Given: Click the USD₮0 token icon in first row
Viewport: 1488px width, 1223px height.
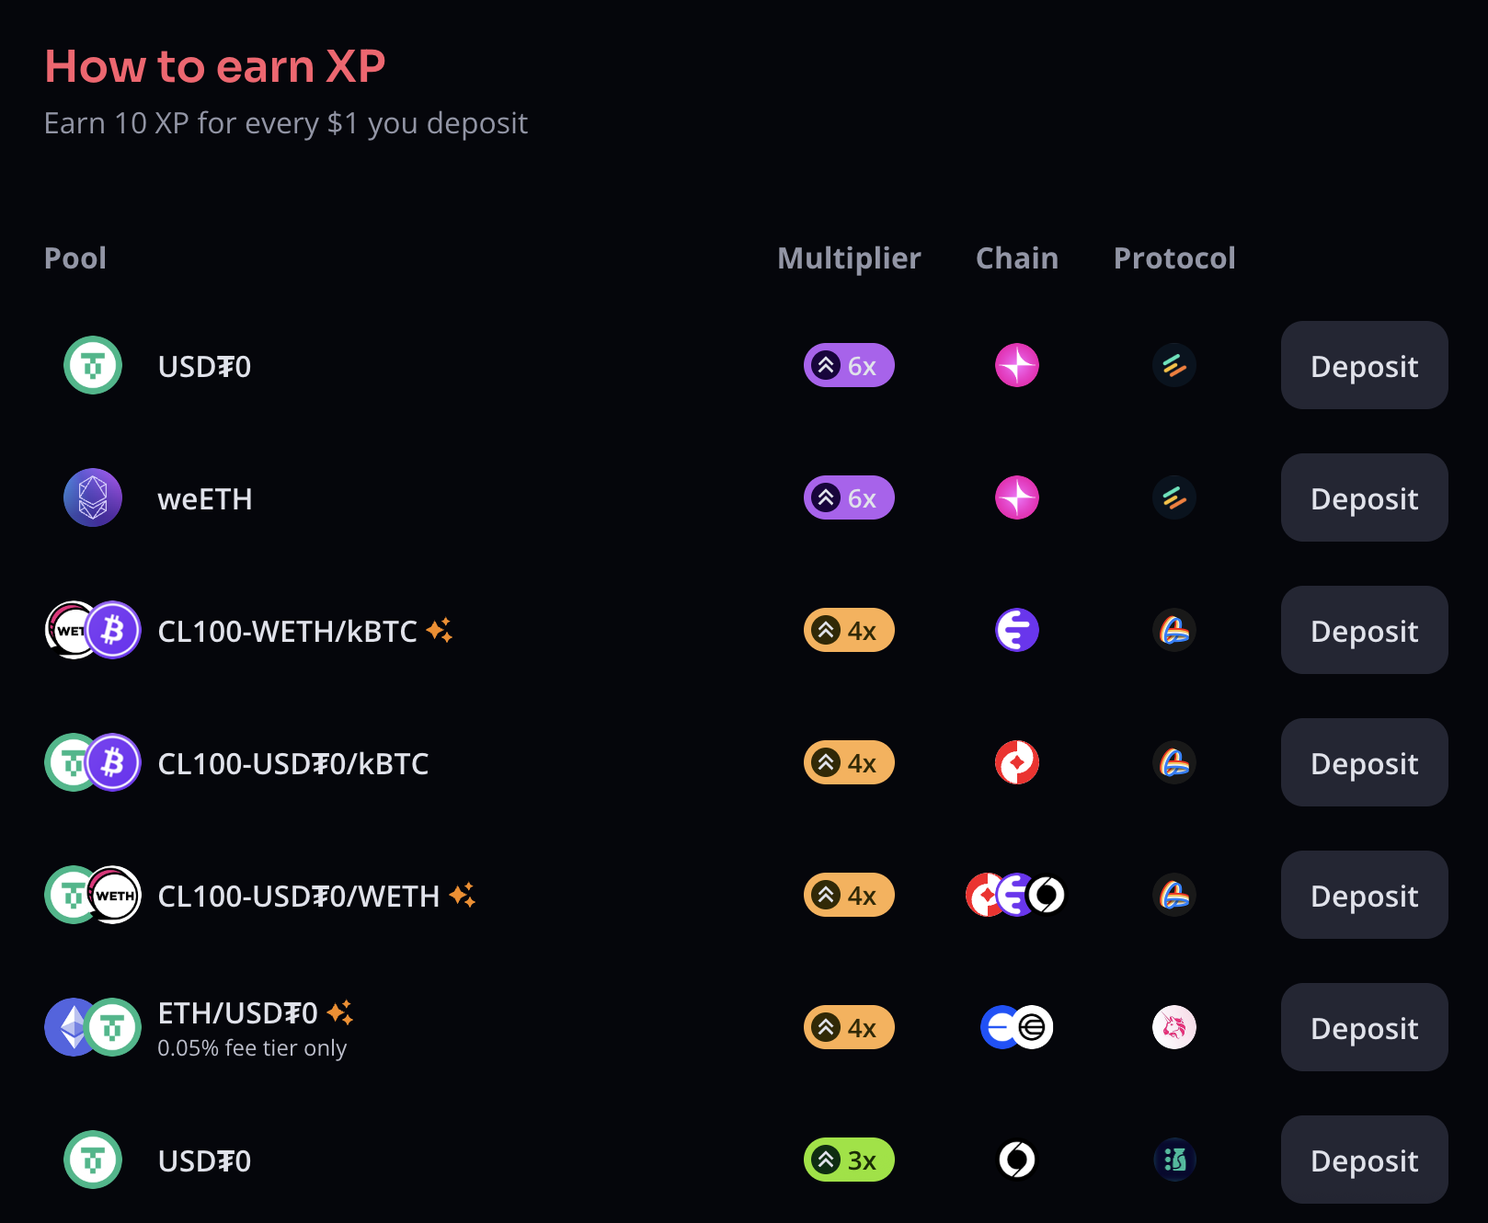Looking at the screenshot, I should click(93, 365).
